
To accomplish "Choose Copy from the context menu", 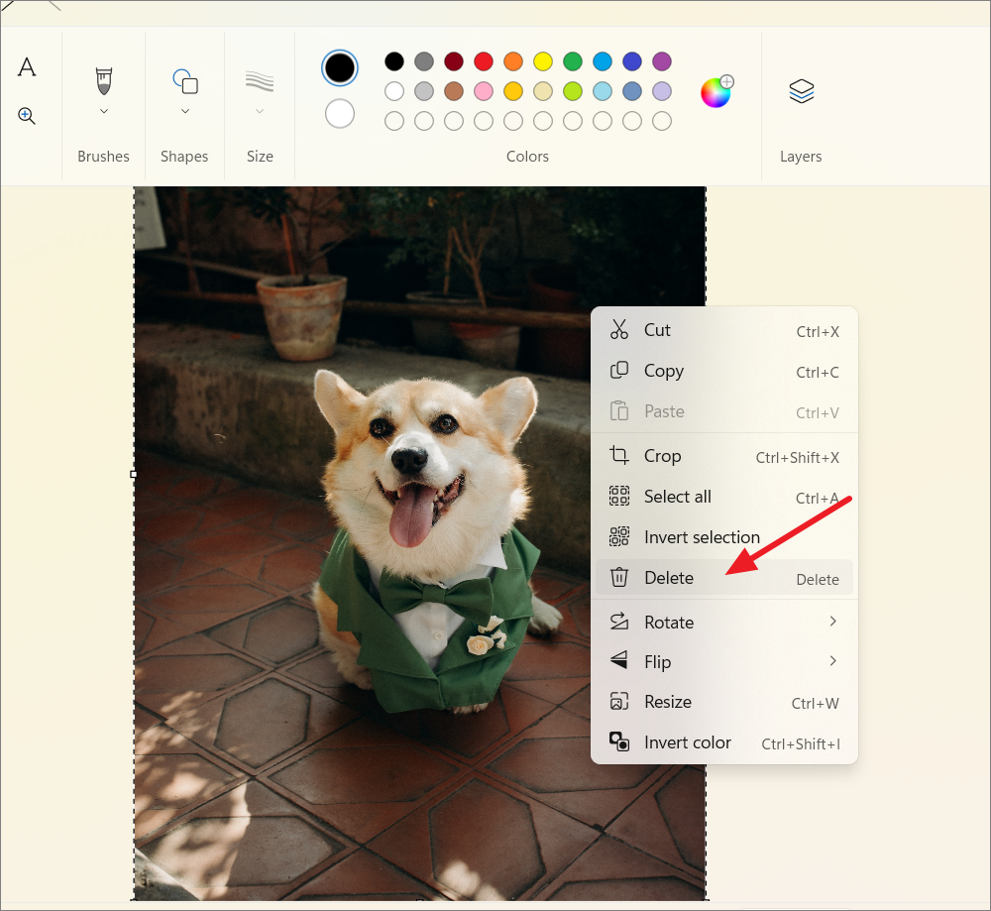I will [724, 371].
